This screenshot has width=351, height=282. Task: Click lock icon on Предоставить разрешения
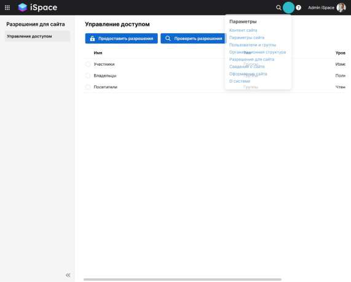[92, 39]
